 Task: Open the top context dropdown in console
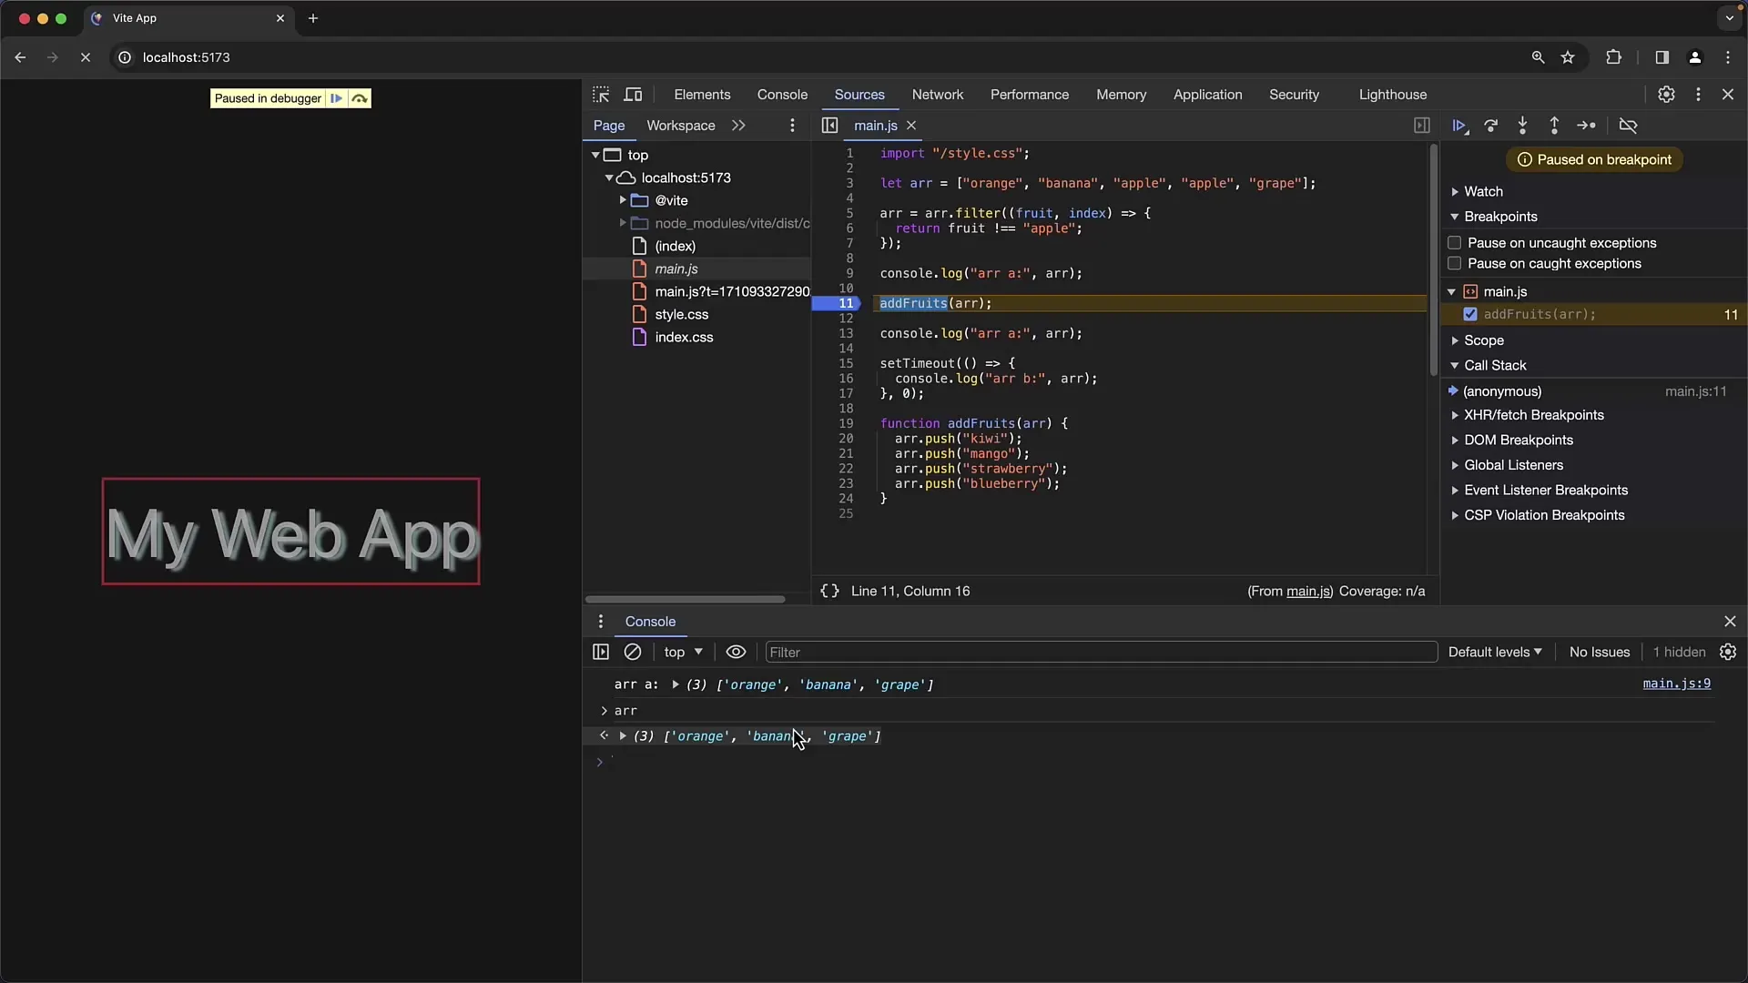683,653
